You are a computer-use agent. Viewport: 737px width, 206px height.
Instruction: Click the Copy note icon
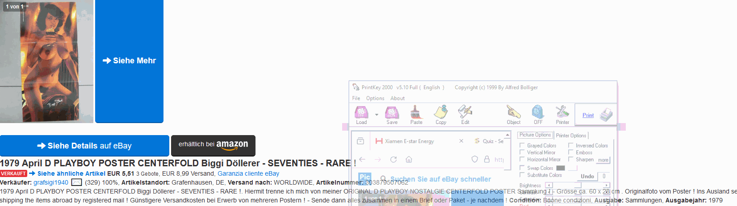(441, 112)
